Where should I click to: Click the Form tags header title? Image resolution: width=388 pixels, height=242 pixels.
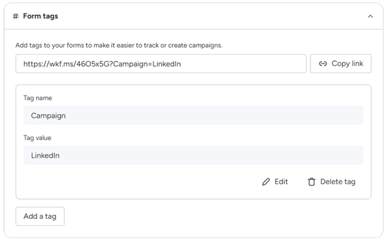[40, 16]
